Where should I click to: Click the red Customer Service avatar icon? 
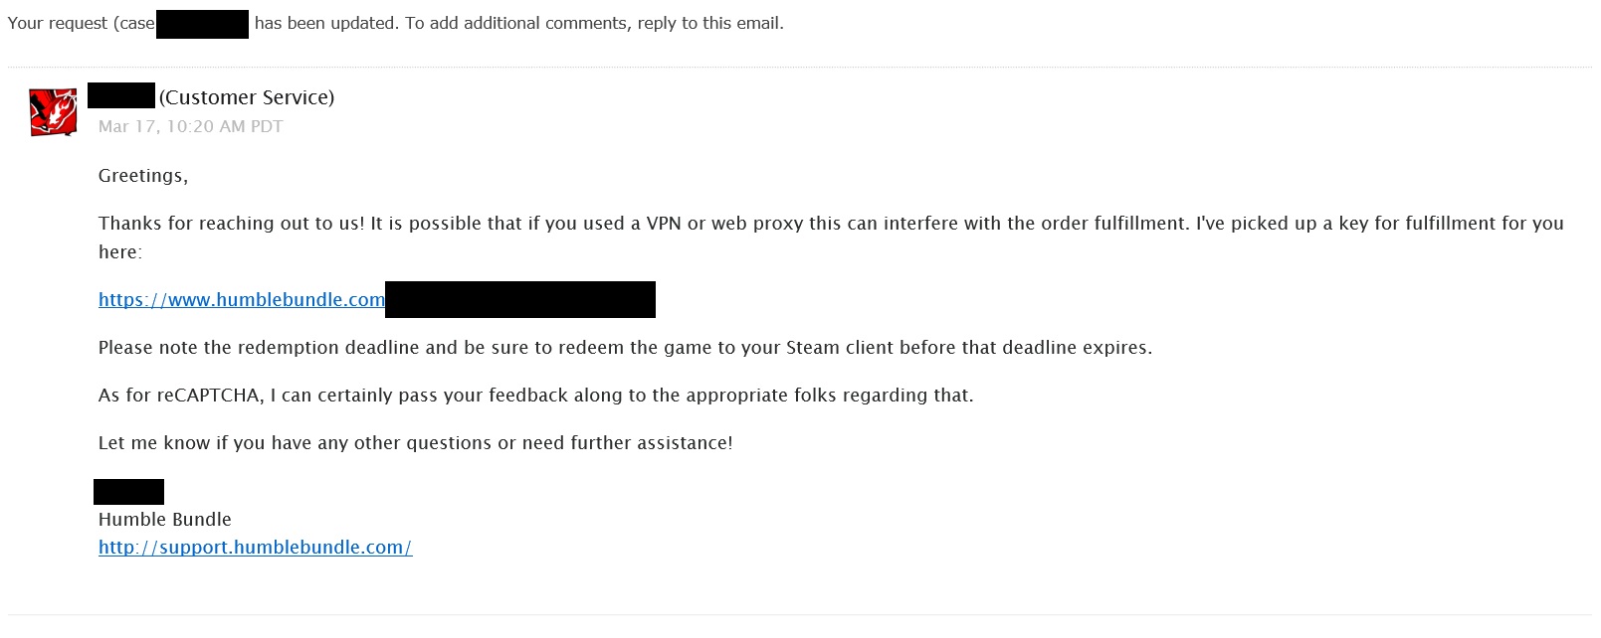[x=53, y=111]
